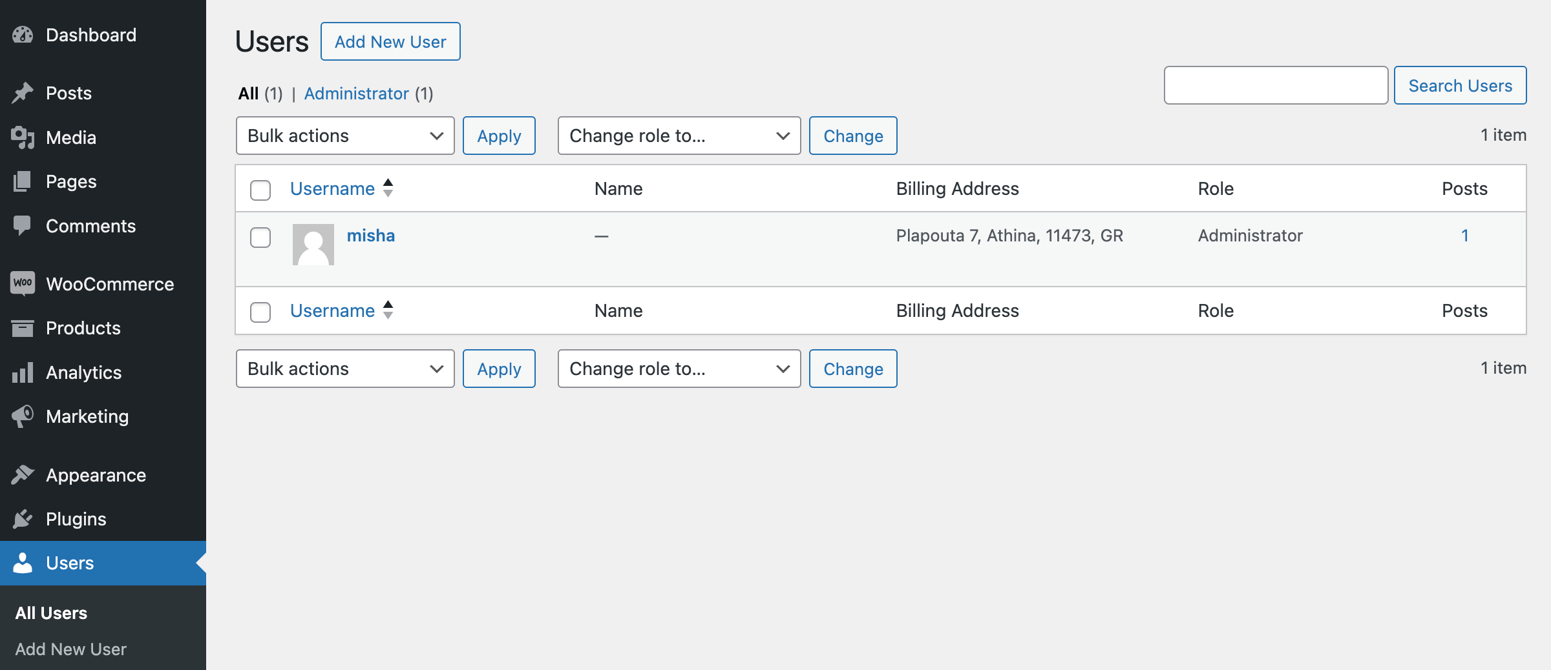
Task: Click the WooCommerce 'Woo' icon
Action: tap(23, 283)
